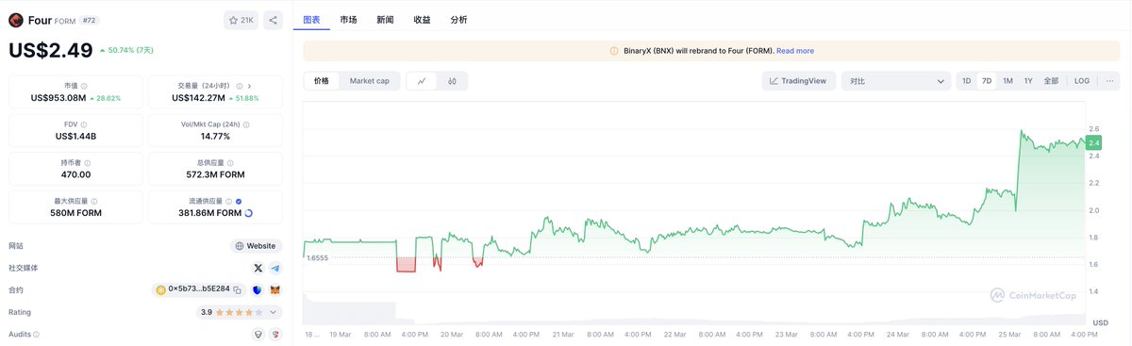Screen dimensions: 1132x346
Task: Open the TradingView chart button
Action: [798, 81]
